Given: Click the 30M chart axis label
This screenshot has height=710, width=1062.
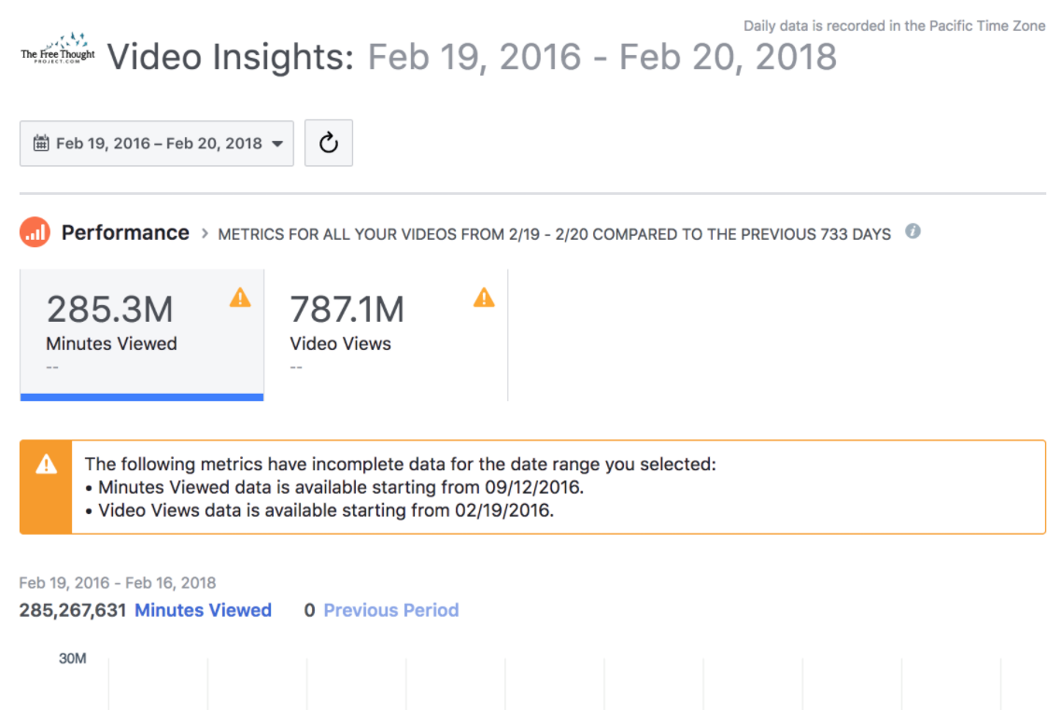Looking at the screenshot, I should pyautogui.click(x=73, y=659).
